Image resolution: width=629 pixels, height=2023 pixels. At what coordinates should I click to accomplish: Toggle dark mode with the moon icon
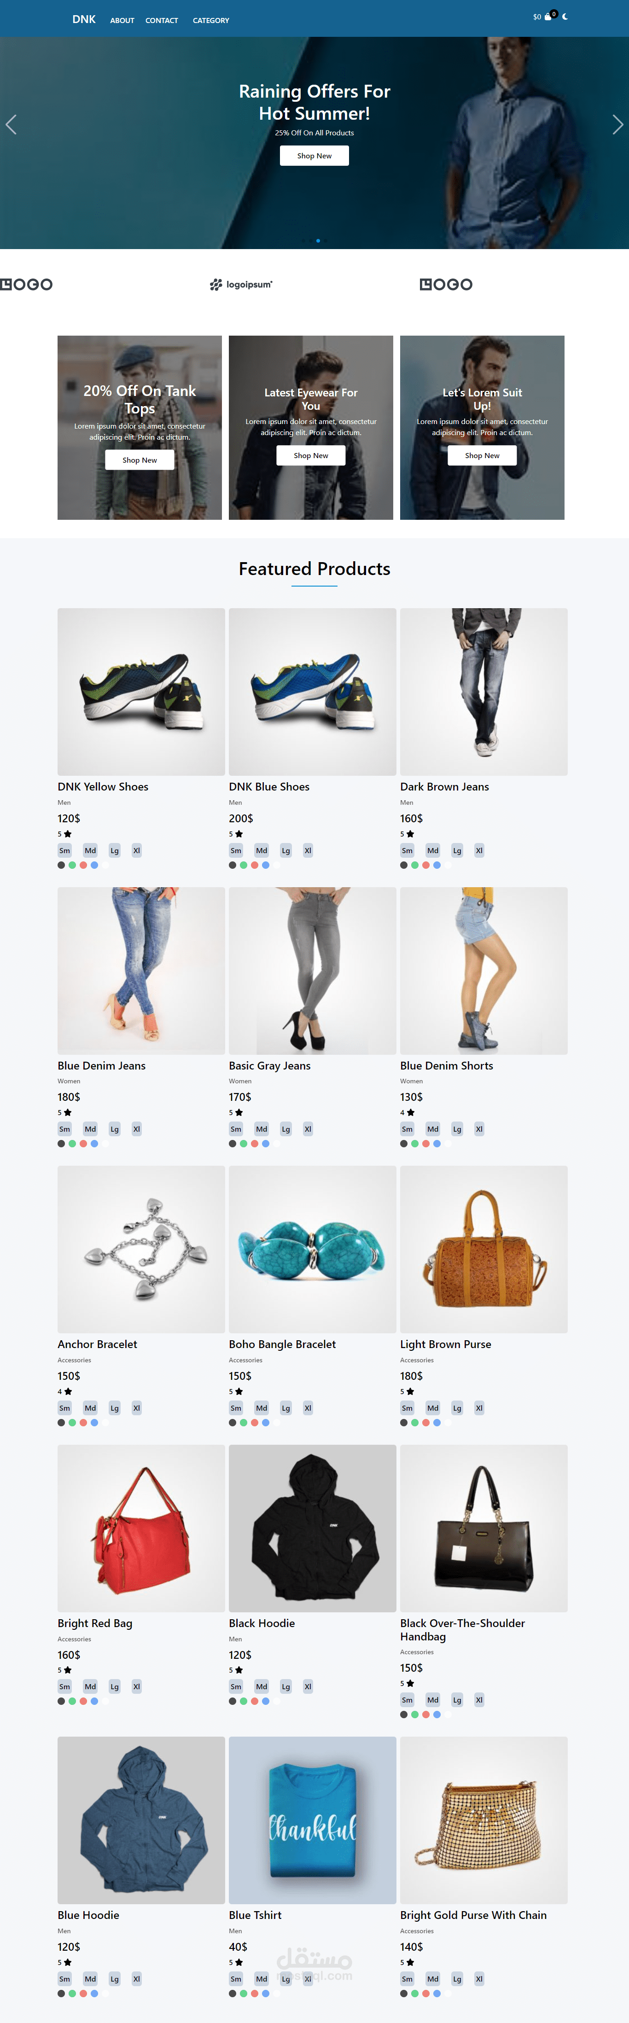565,16
